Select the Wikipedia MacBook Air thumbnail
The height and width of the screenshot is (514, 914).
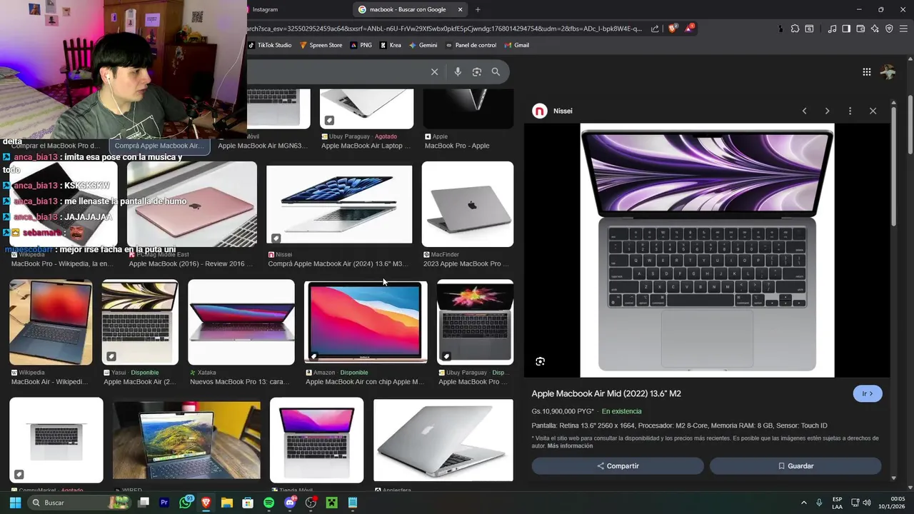(x=51, y=322)
